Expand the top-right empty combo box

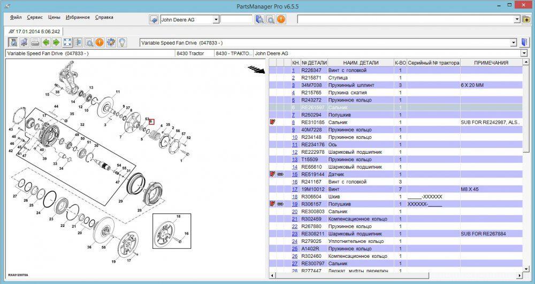517,19
